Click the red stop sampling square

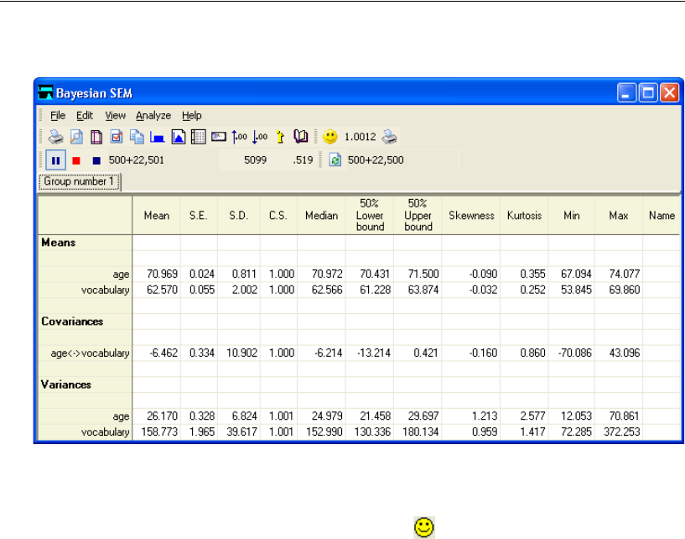76,160
